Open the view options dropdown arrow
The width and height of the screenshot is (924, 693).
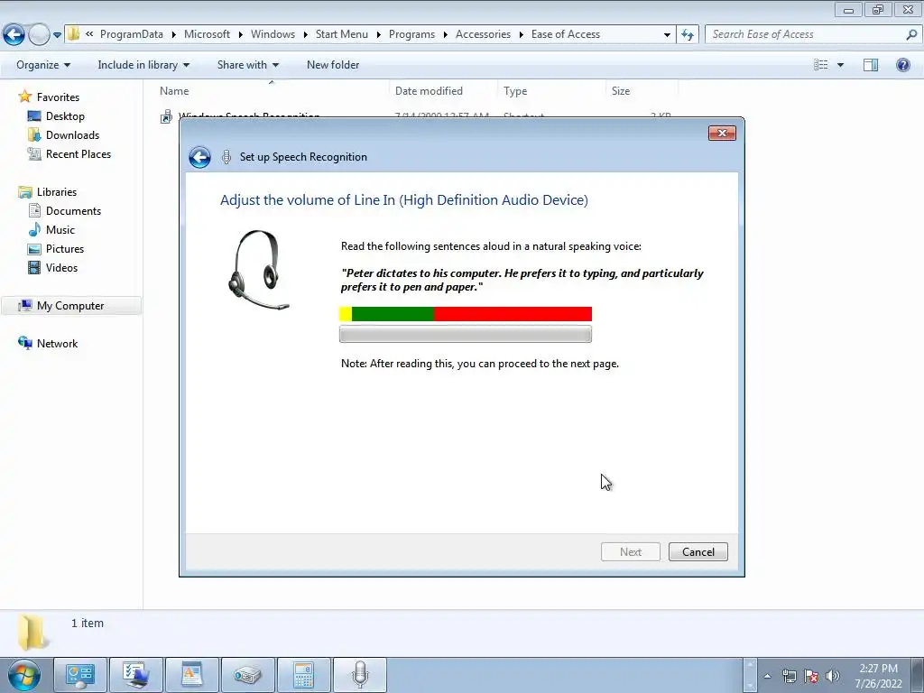click(840, 65)
